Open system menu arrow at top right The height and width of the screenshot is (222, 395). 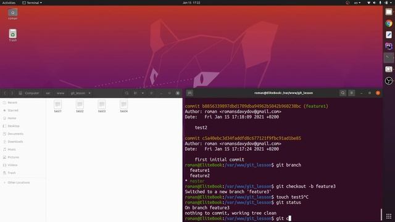click(391, 2)
